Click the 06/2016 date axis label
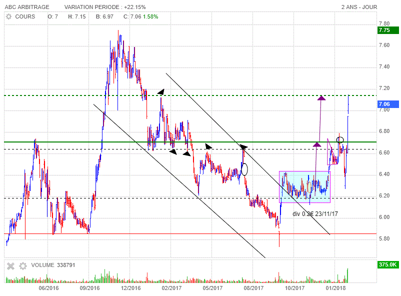401x296 pixels. pyautogui.click(x=48, y=288)
